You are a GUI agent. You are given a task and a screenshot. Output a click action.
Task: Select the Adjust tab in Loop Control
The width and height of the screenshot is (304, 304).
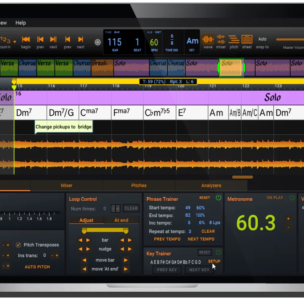click(86, 220)
